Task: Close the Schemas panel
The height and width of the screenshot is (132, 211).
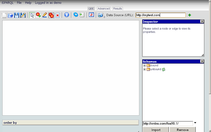Action: click(202, 61)
